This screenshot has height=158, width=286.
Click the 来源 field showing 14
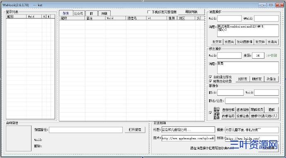coord(258,55)
